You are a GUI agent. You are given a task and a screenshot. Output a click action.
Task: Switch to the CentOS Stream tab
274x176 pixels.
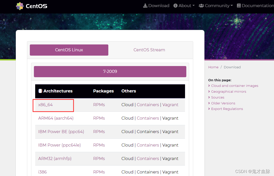pyautogui.click(x=149, y=50)
